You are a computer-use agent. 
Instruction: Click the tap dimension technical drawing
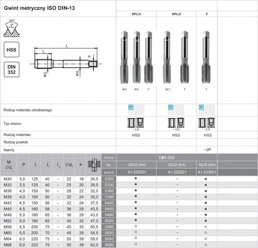65,61
